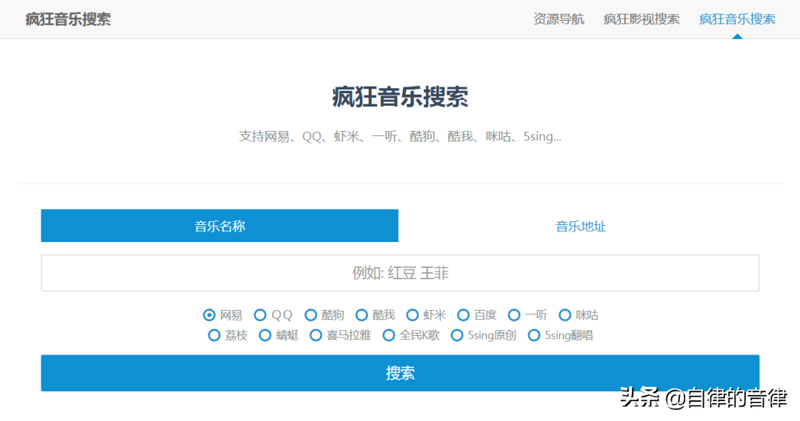This screenshot has width=800, height=421.
Task: Click the supported platforms subtitle text
Action: [x=400, y=137]
